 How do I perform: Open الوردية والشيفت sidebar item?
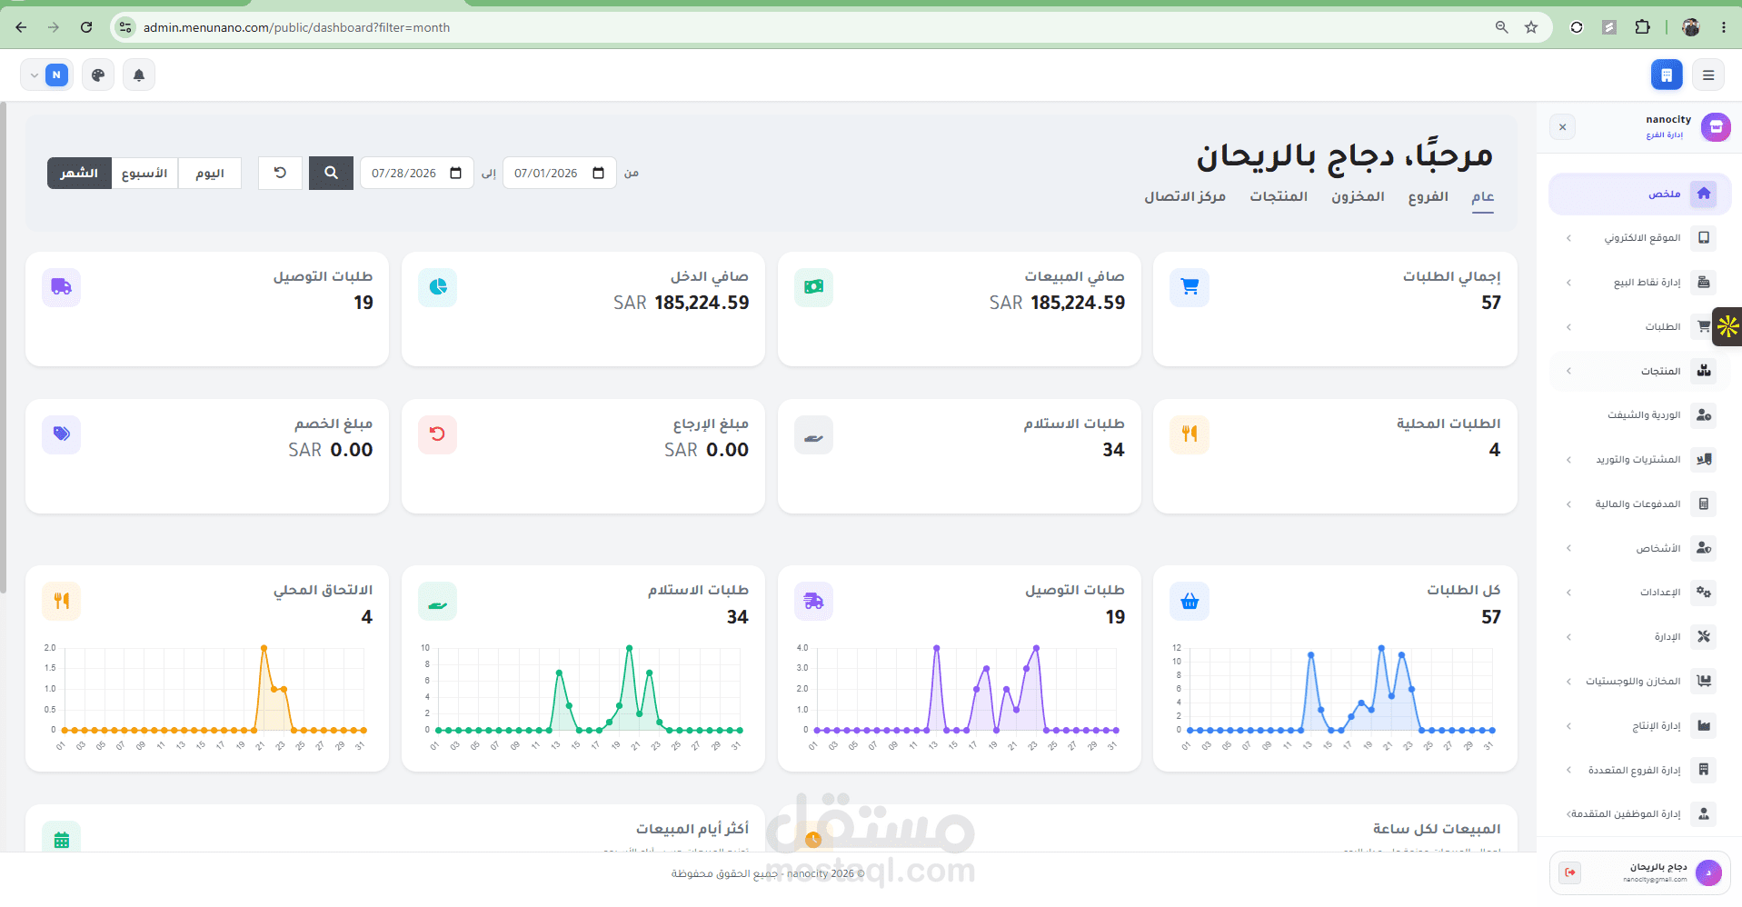point(1639,415)
